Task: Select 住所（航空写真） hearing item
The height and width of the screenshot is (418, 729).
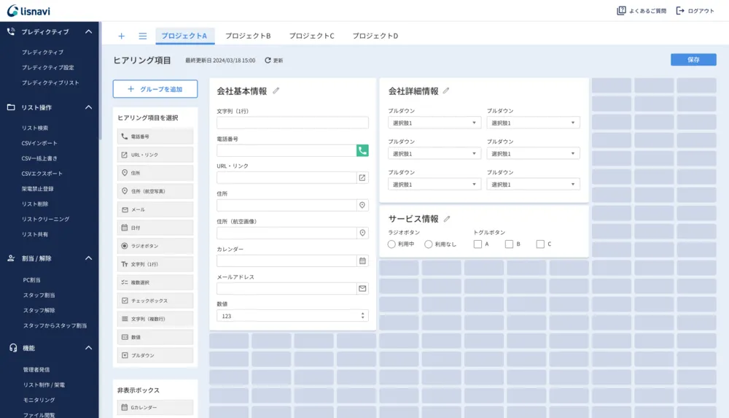Action: coord(155,191)
